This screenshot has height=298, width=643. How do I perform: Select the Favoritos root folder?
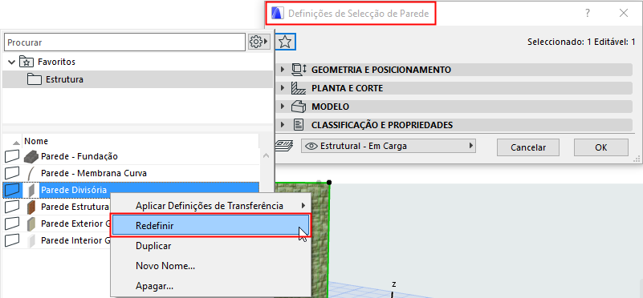pos(56,62)
